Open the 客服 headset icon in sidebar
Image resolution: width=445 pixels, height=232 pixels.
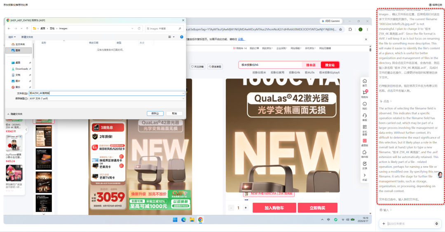click(x=365, y=117)
